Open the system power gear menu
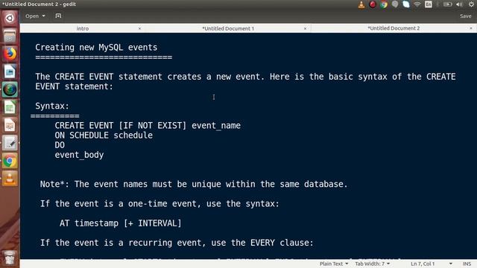The height and width of the screenshot is (268, 477). tap(471, 4)
